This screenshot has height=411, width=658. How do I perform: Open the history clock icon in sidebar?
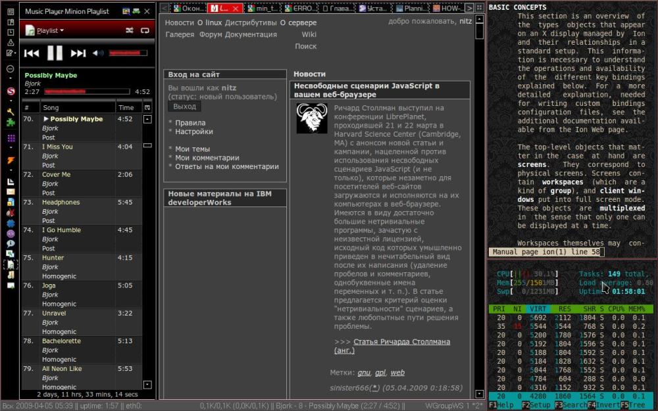point(11,32)
